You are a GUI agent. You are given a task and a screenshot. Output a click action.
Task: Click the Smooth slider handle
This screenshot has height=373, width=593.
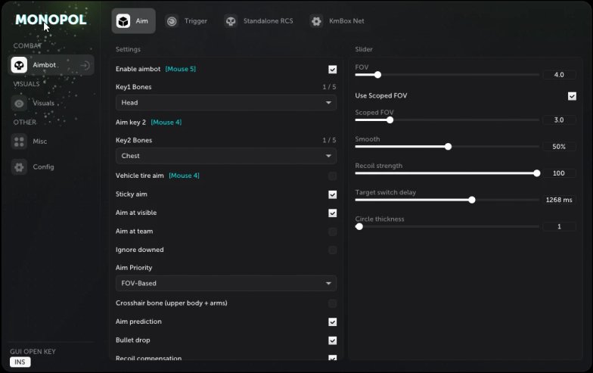tap(448, 147)
